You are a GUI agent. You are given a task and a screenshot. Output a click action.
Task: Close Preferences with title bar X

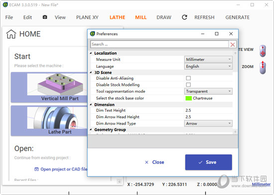231,33
